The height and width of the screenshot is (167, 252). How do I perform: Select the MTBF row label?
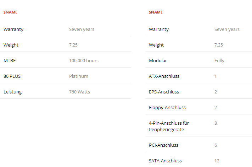click(x=10, y=61)
